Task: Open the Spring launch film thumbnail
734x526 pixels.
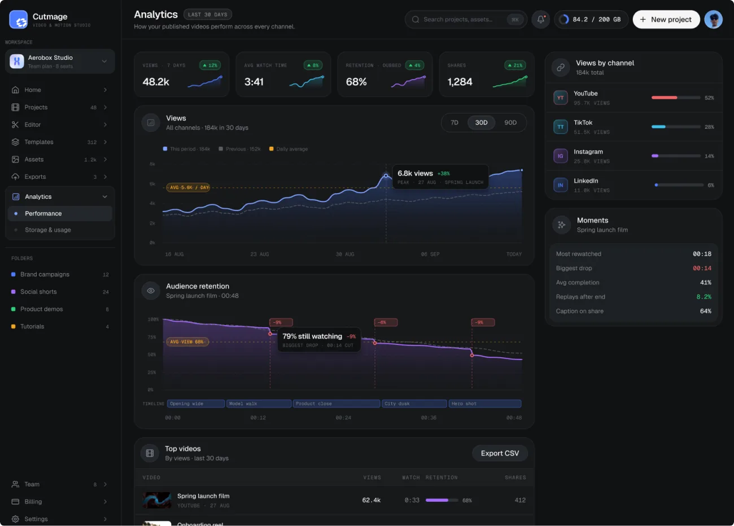Action: point(157,501)
